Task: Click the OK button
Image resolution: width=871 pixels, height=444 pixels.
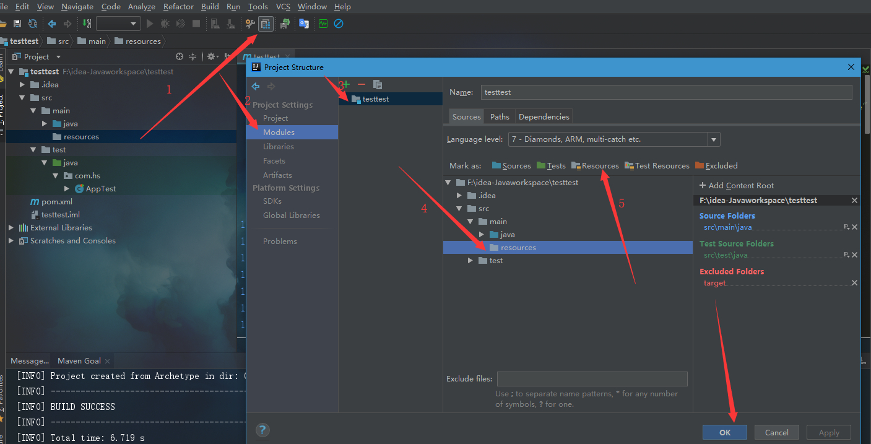Action: click(725, 433)
